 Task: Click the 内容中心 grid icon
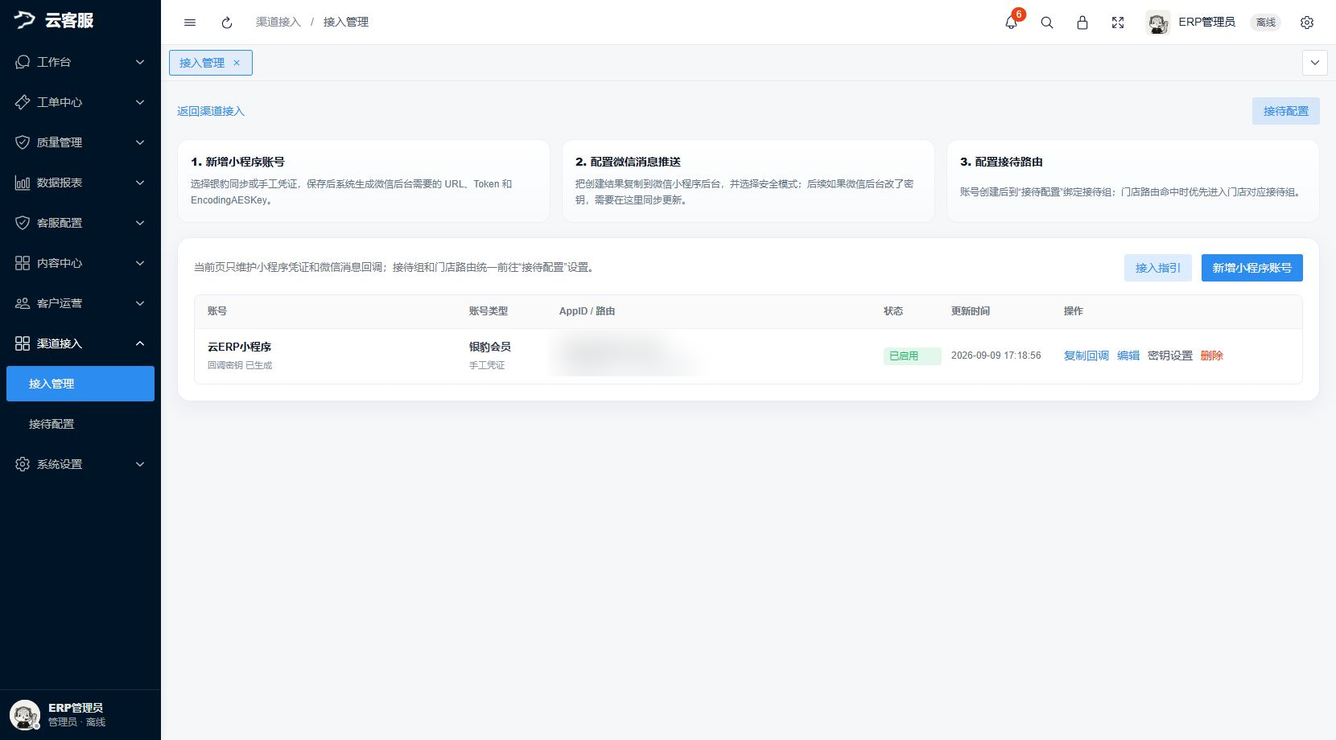point(23,263)
